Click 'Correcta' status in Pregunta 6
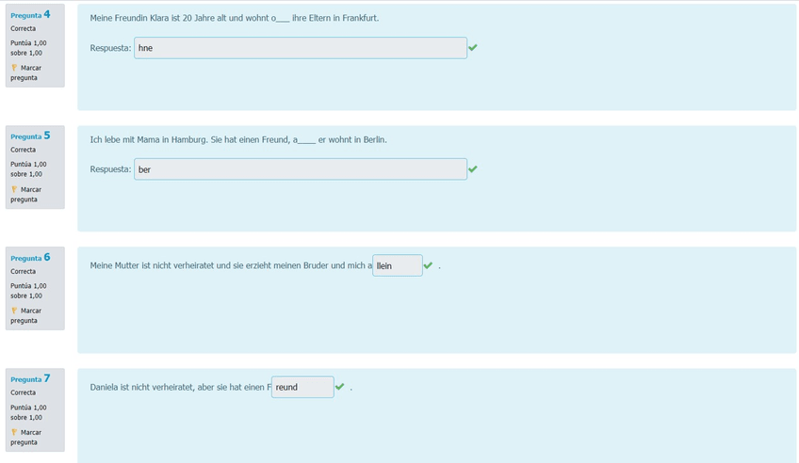This screenshot has height=463, width=799. click(23, 271)
